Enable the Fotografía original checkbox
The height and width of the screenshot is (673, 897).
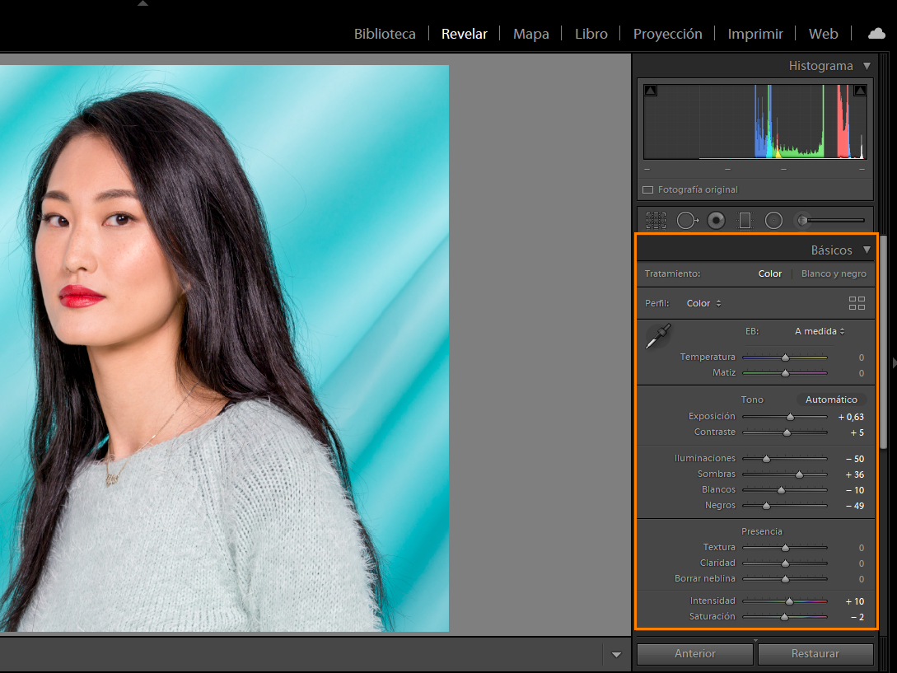point(647,189)
